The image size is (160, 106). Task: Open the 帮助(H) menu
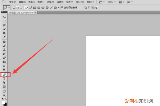tap(90, 2)
